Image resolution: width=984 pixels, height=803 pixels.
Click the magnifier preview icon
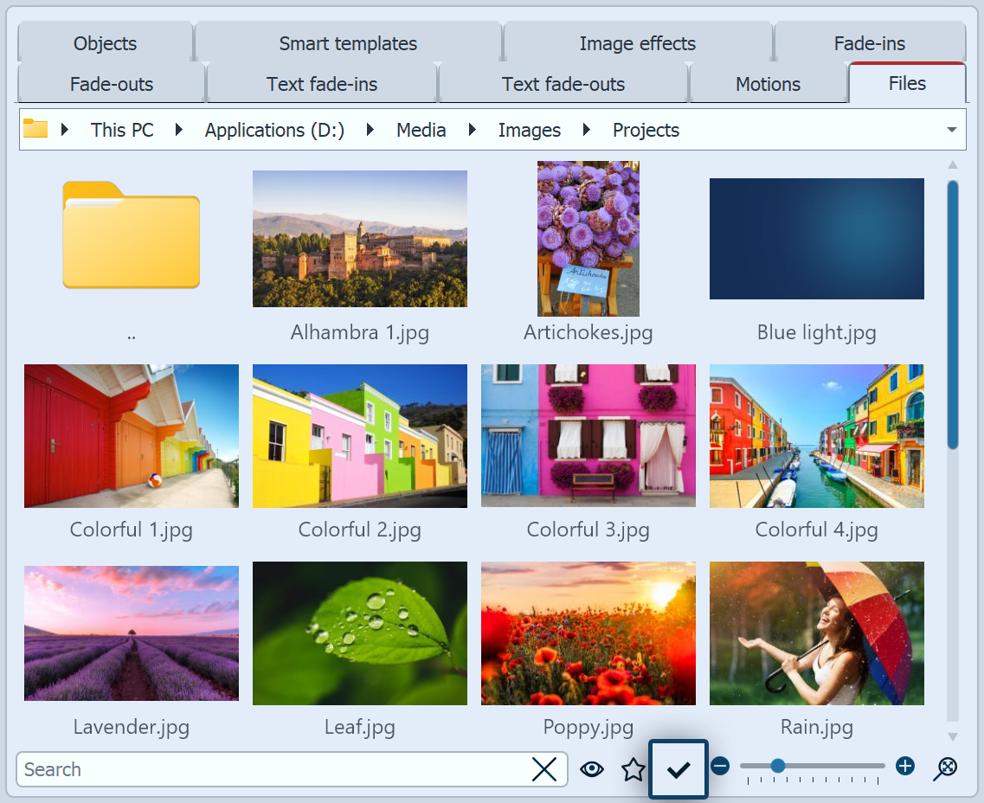point(946,768)
